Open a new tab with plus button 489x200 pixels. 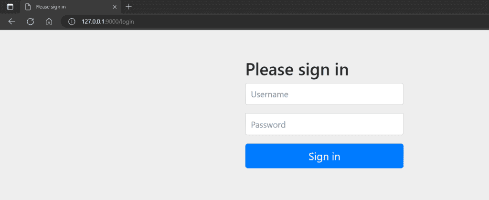pos(128,7)
